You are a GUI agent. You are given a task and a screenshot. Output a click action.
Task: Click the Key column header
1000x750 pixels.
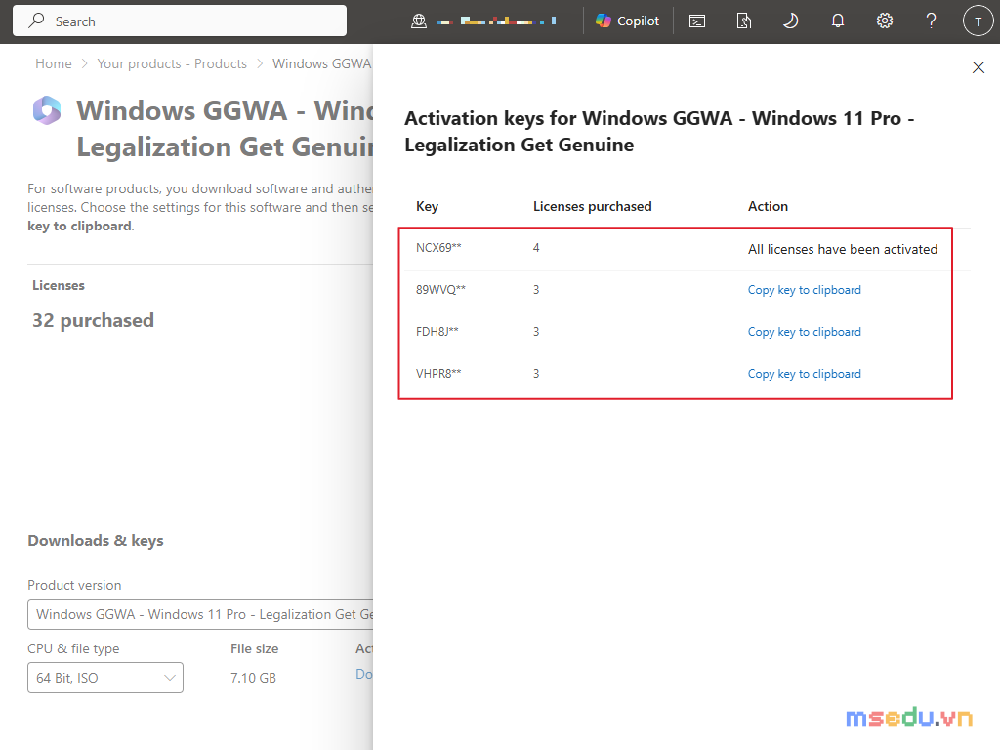(427, 207)
